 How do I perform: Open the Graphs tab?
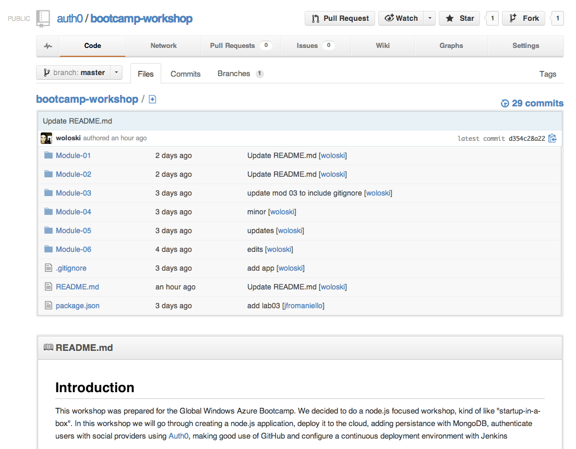(451, 46)
